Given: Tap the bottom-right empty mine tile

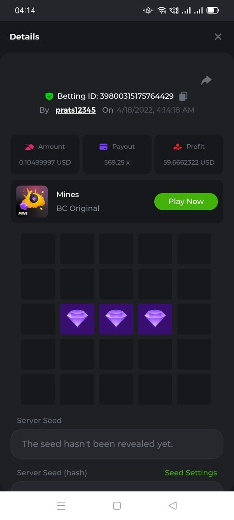Looking at the screenshot, I should 194,389.
